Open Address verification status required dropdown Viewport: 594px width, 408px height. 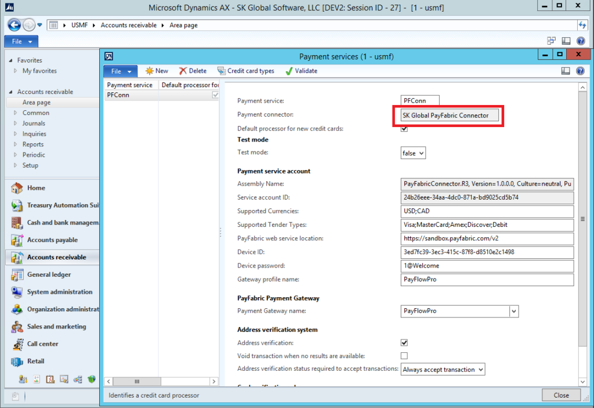pos(443,370)
